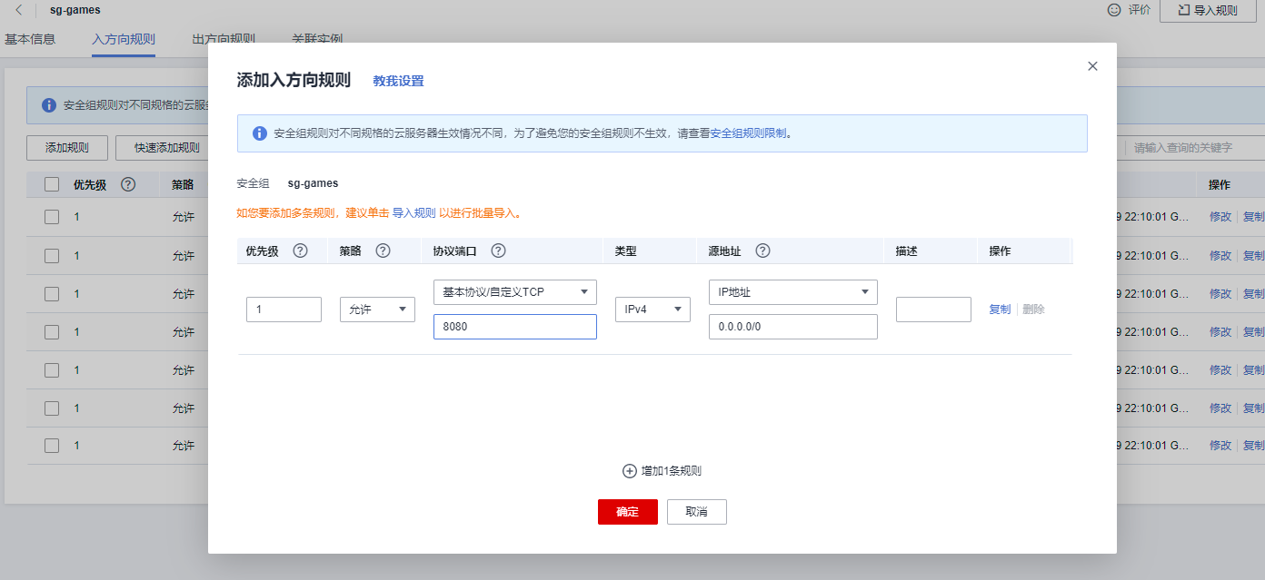Viewport: 1265px width, 580px height.
Task: Click the 类型 column header in dialog
Action: pos(625,251)
